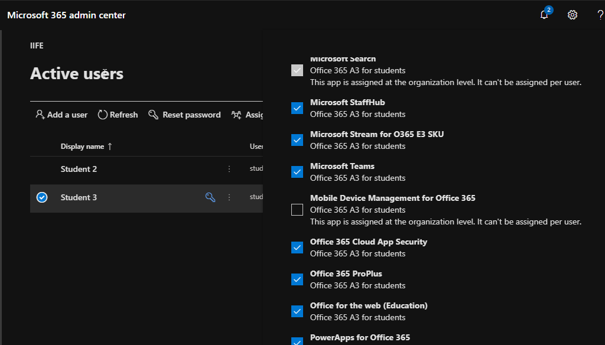Click the Student 2 username cell
The image size is (605, 345).
[256, 168]
